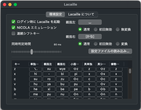Click the green zoom window button

(15, 5)
